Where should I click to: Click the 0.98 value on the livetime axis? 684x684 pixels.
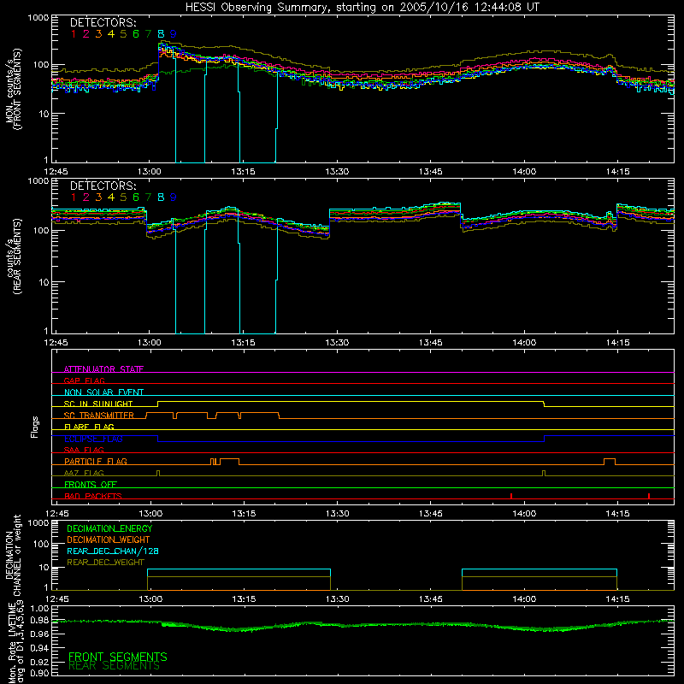[x=40, y=621]
